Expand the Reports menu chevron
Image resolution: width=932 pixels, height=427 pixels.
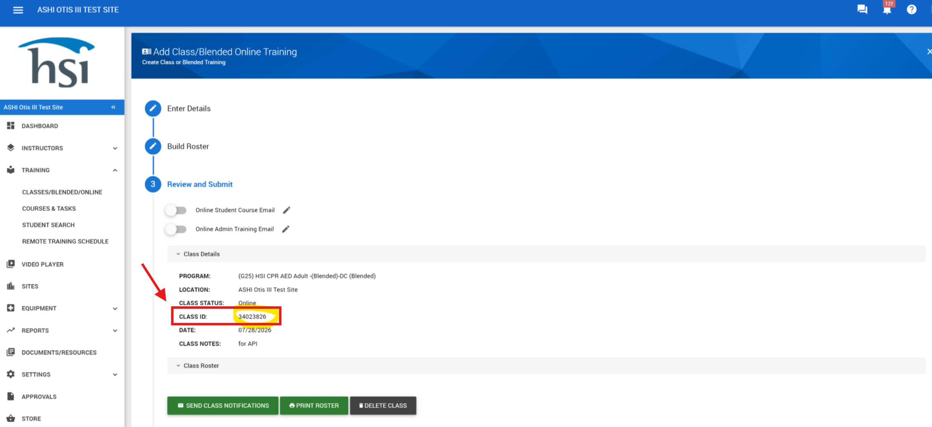coord(115,331)
